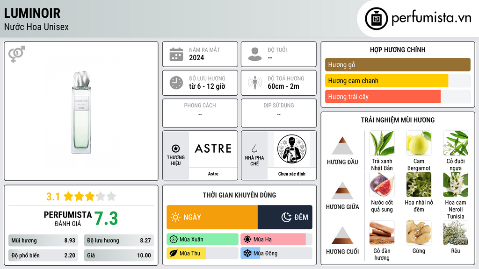Click the Trà xanh Nhật Bản note image
This screenshot has width=479, height=269.
click(382, 143)
